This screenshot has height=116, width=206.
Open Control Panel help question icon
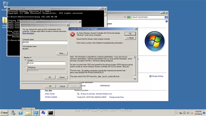point(167,21)
